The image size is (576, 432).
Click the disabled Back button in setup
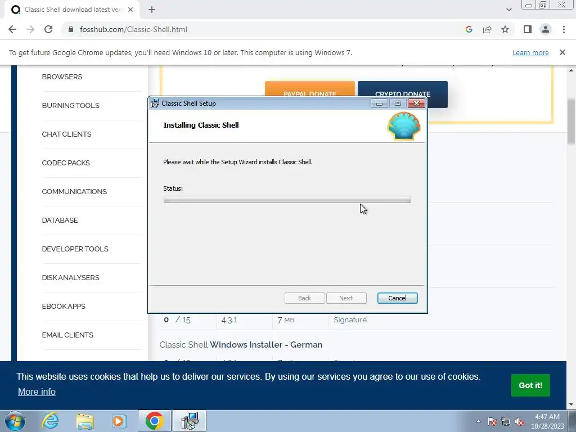[304, 298]
